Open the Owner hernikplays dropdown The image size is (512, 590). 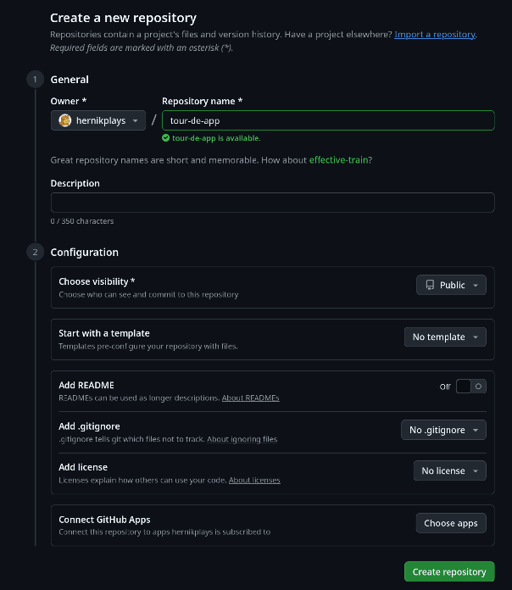tap(98, 120)
